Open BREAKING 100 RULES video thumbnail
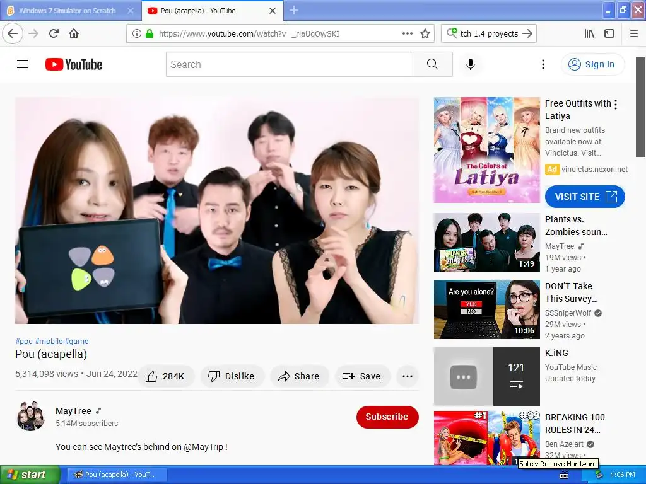The image size is (646, 484). click(x=486, y=438)
